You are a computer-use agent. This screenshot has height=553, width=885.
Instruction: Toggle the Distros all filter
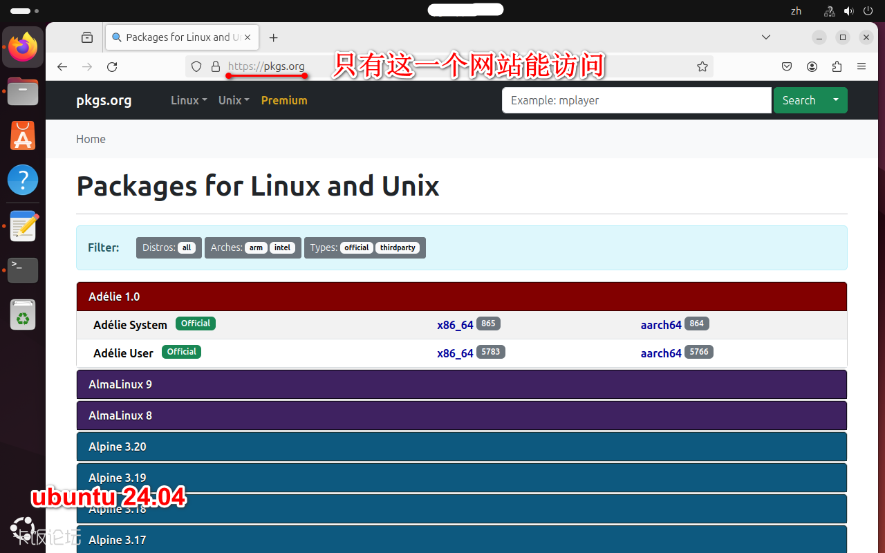click(x=187, y=247)
